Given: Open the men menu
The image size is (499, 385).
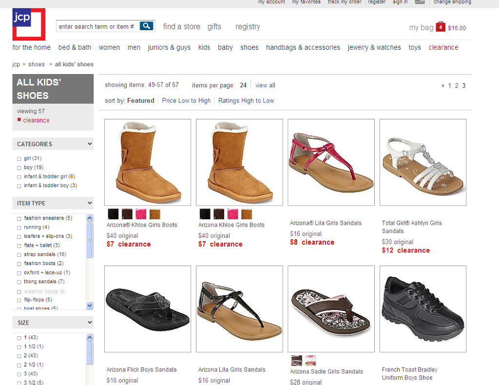Looking at the screenshot, I should 134,47.
